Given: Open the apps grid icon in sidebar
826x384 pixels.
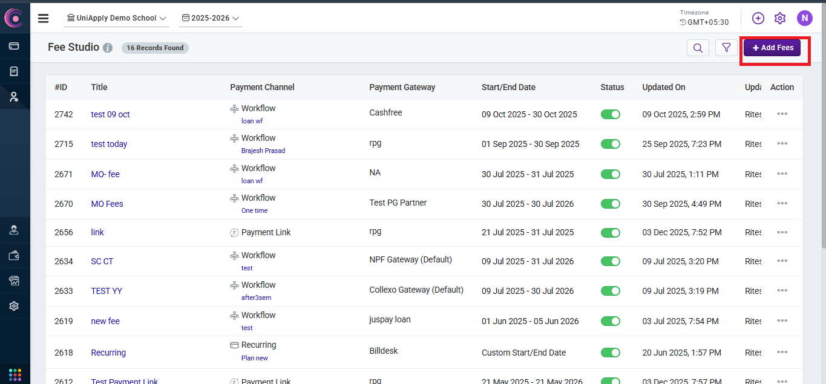Looking at the screenshot, I should [15, 374].
